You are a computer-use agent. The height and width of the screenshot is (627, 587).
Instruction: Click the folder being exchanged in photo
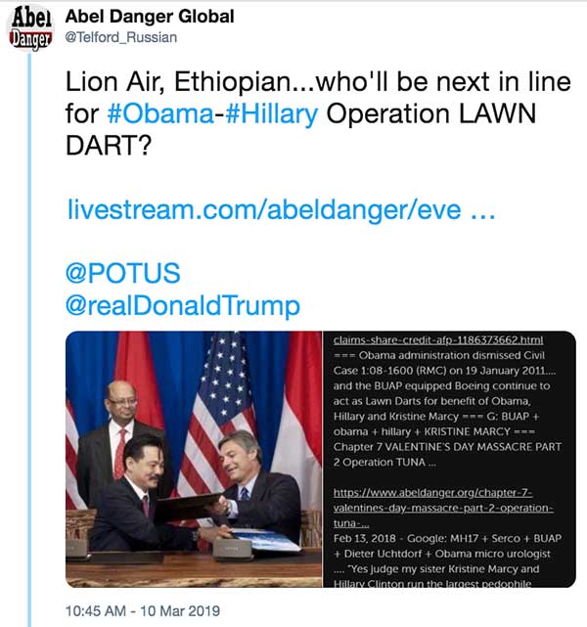point(187,508)
